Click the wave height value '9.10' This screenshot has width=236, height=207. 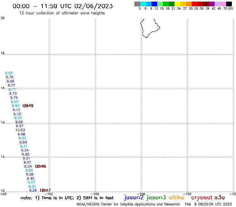click(x=17, y=114)
